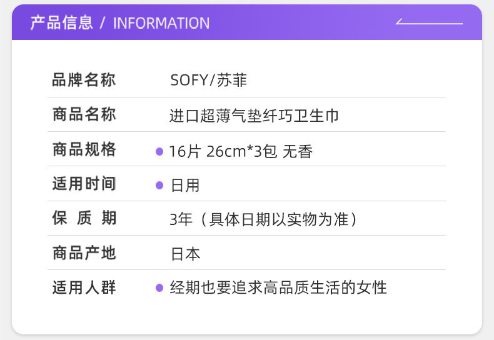Click the 日用 value text
494x340 pixels.
coord(185,186)
